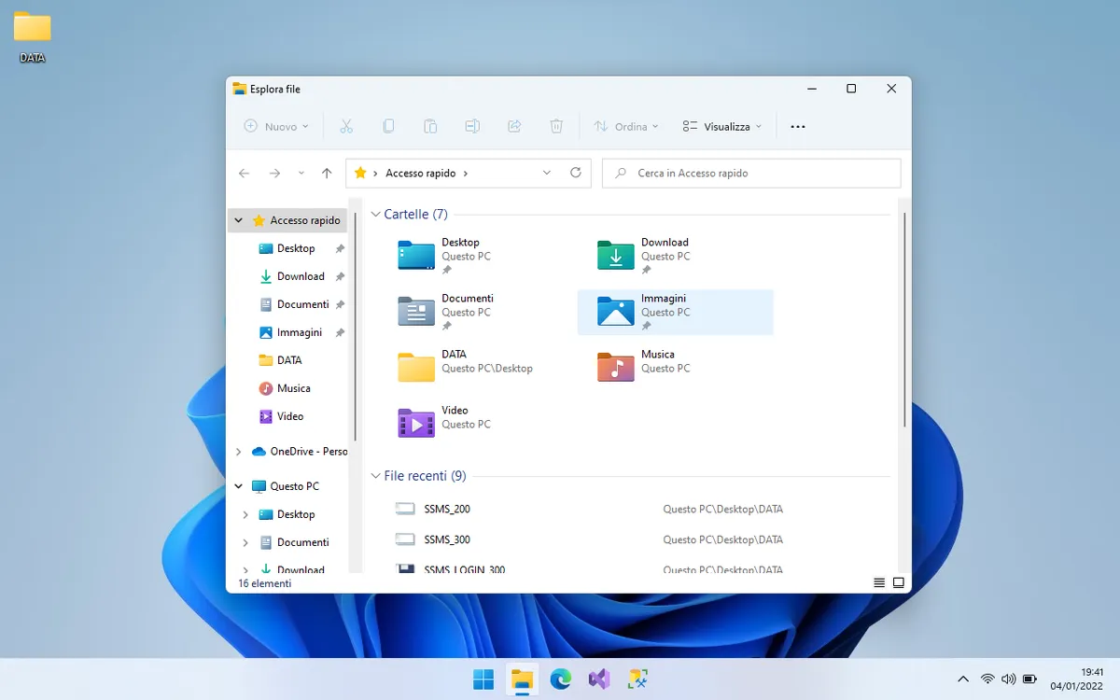The image size is (1120, 700).
Task: Open recent locations chevron beside navigation arrows
Action: tap(301, 173)
